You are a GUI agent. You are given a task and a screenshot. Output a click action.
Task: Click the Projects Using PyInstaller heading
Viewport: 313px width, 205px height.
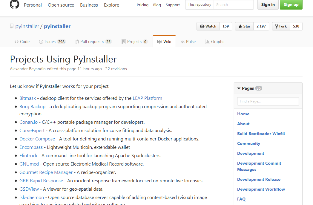pyautogui.click(x=63, y=59)
